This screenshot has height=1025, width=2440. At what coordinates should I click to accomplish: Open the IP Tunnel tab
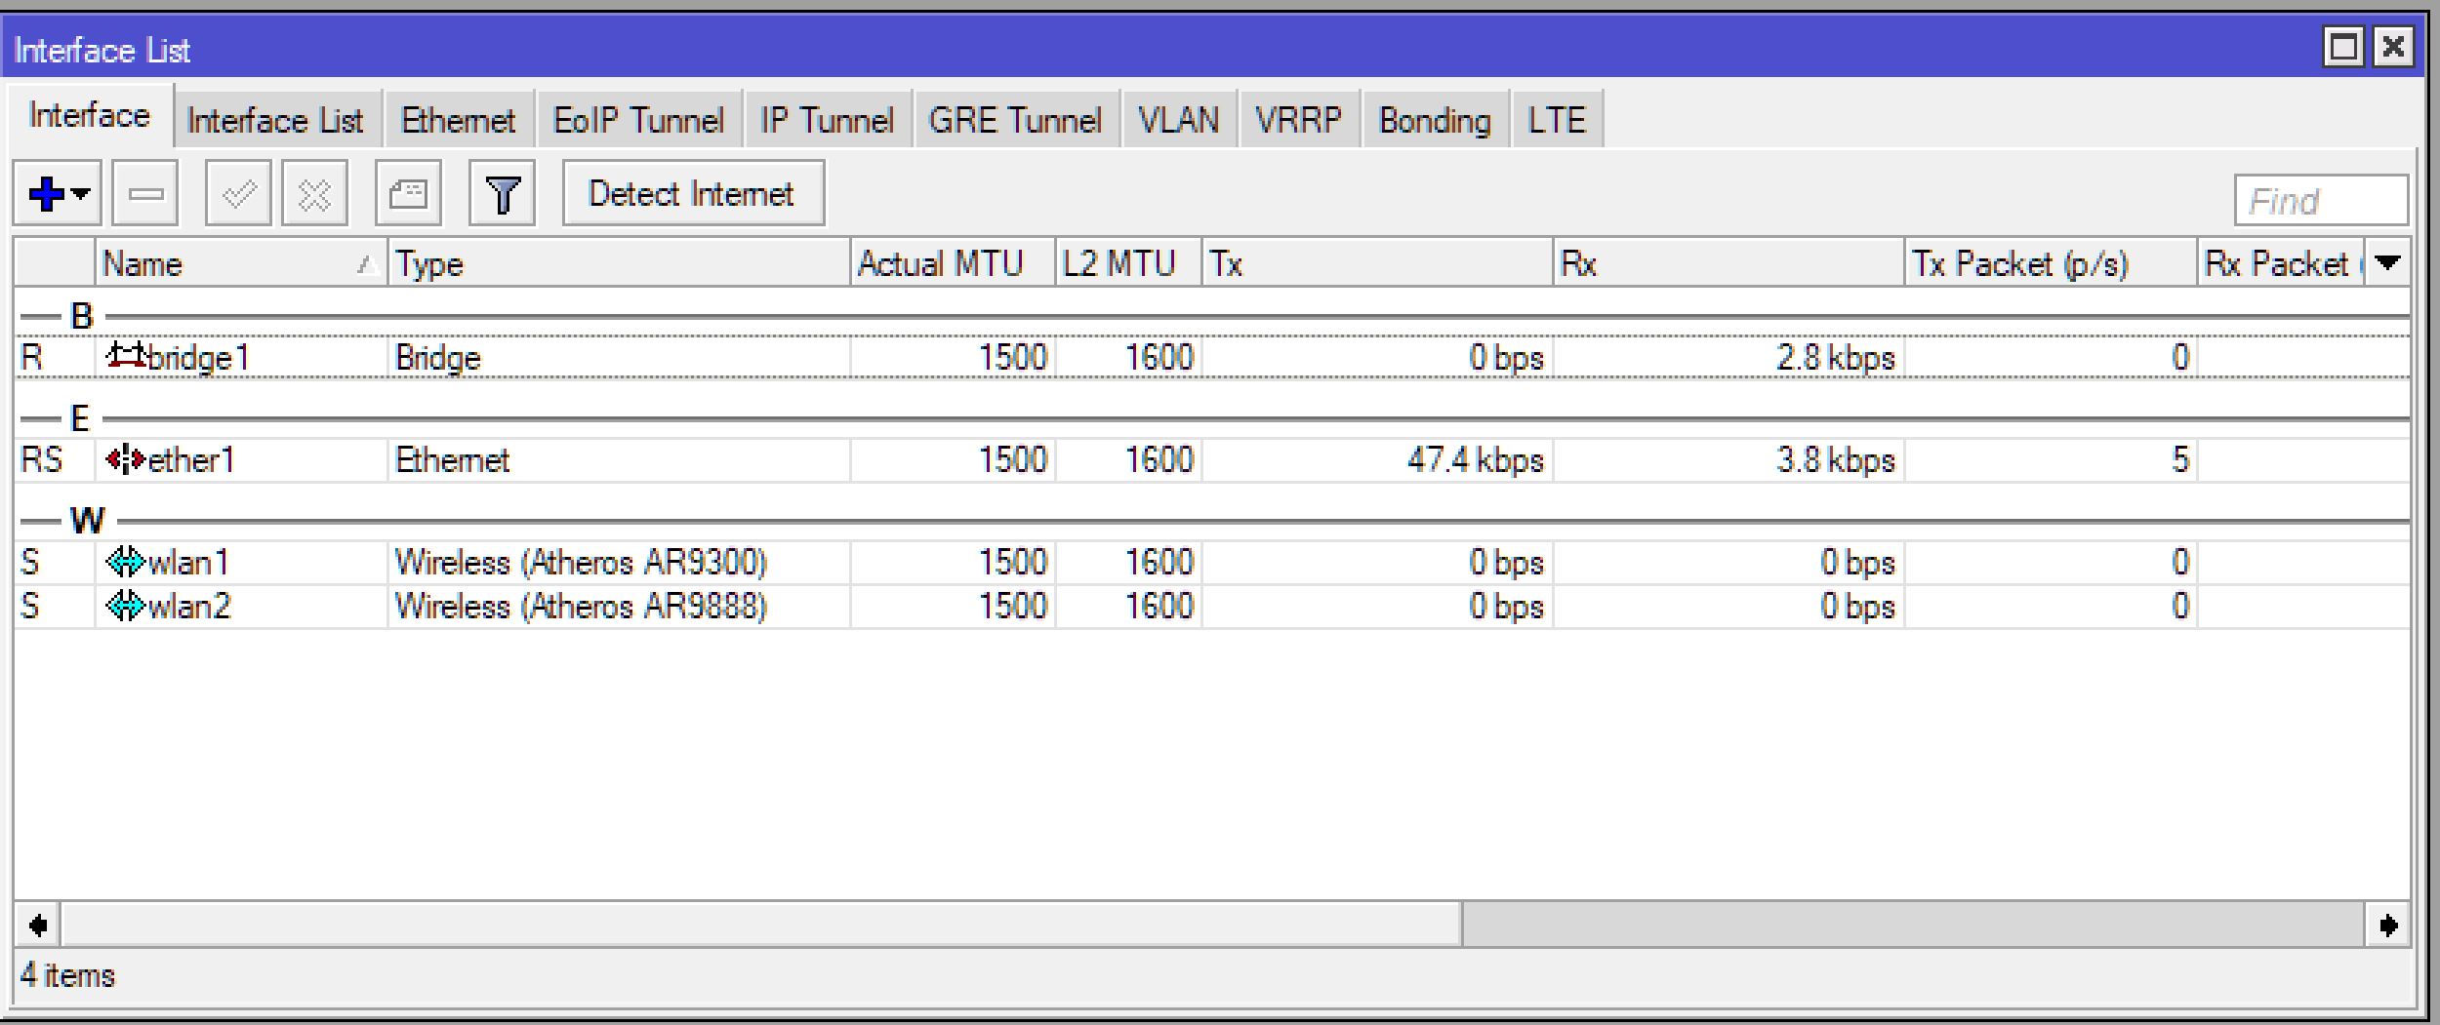point(827,121)
